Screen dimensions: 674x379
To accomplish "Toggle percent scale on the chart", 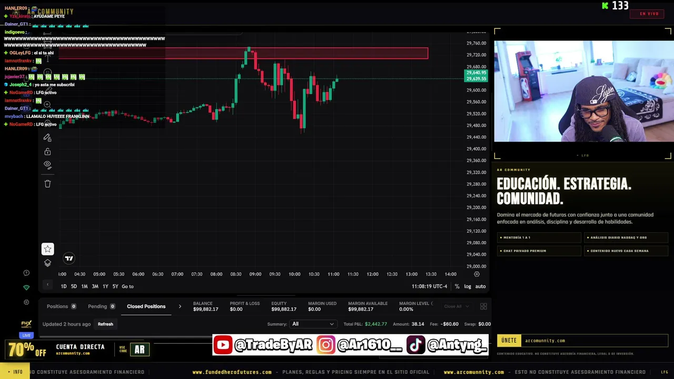I will [457, 286].
